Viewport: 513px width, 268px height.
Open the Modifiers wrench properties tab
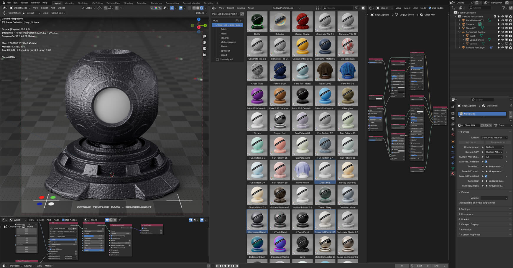[453, 147]
